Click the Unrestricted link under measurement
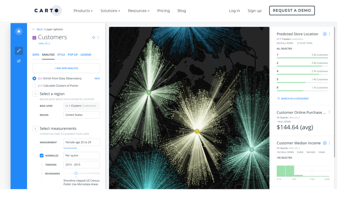 coord(70,148)
